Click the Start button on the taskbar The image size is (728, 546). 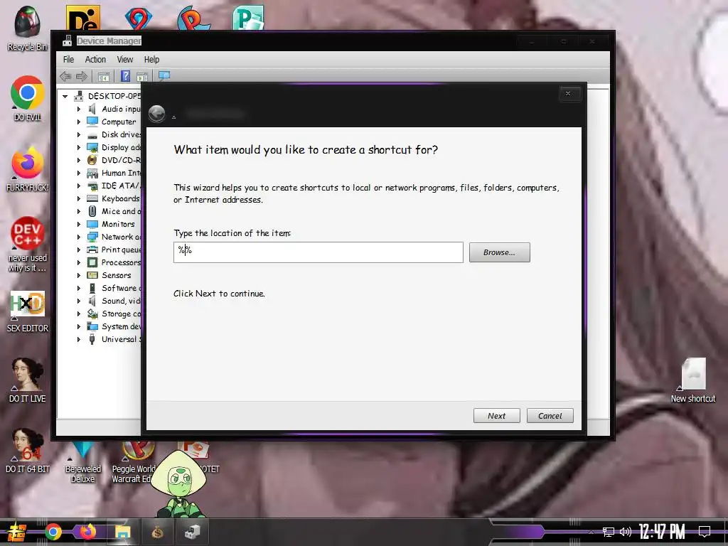[17, 532]
